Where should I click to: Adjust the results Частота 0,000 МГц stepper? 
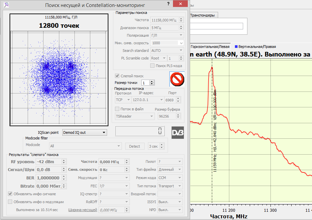click(127, 162)
